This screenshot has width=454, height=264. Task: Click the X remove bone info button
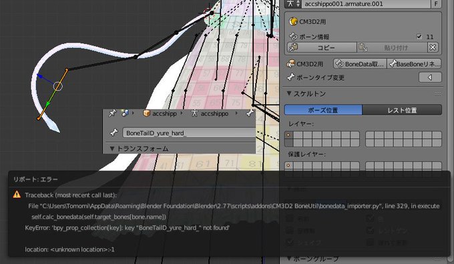pos(433,47)
